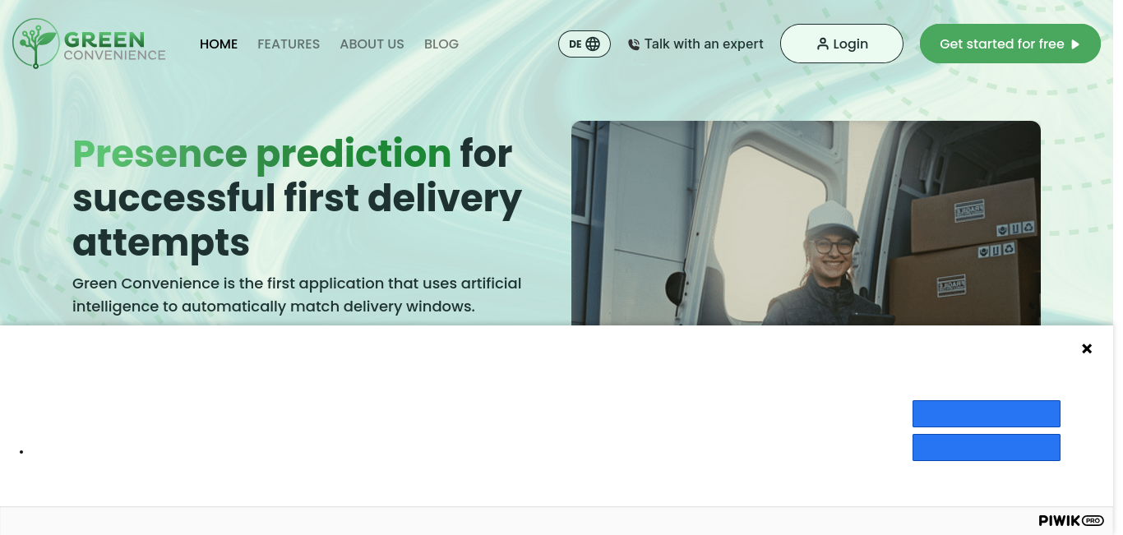Image resolution: width=1123 pixels, height=535 pixels.
Task: Click the Login button
Action: click(842, 44)
